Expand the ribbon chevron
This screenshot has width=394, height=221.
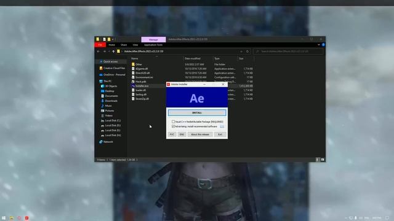pos(319,45)
